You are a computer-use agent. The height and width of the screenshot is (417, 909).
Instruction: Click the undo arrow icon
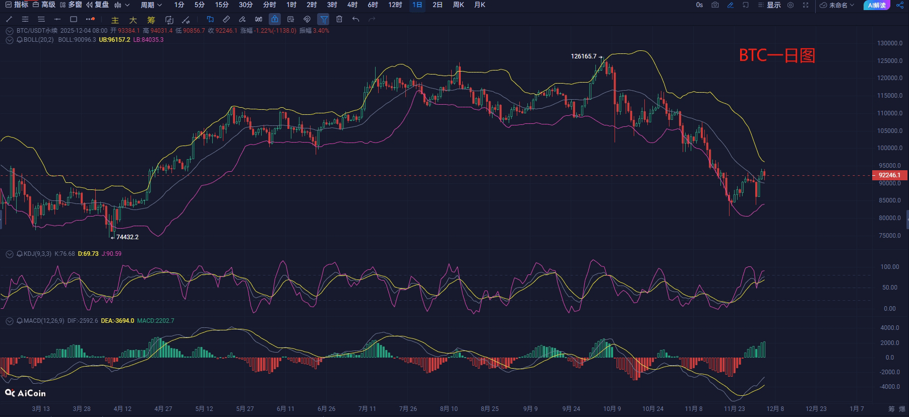click(356, 19)
